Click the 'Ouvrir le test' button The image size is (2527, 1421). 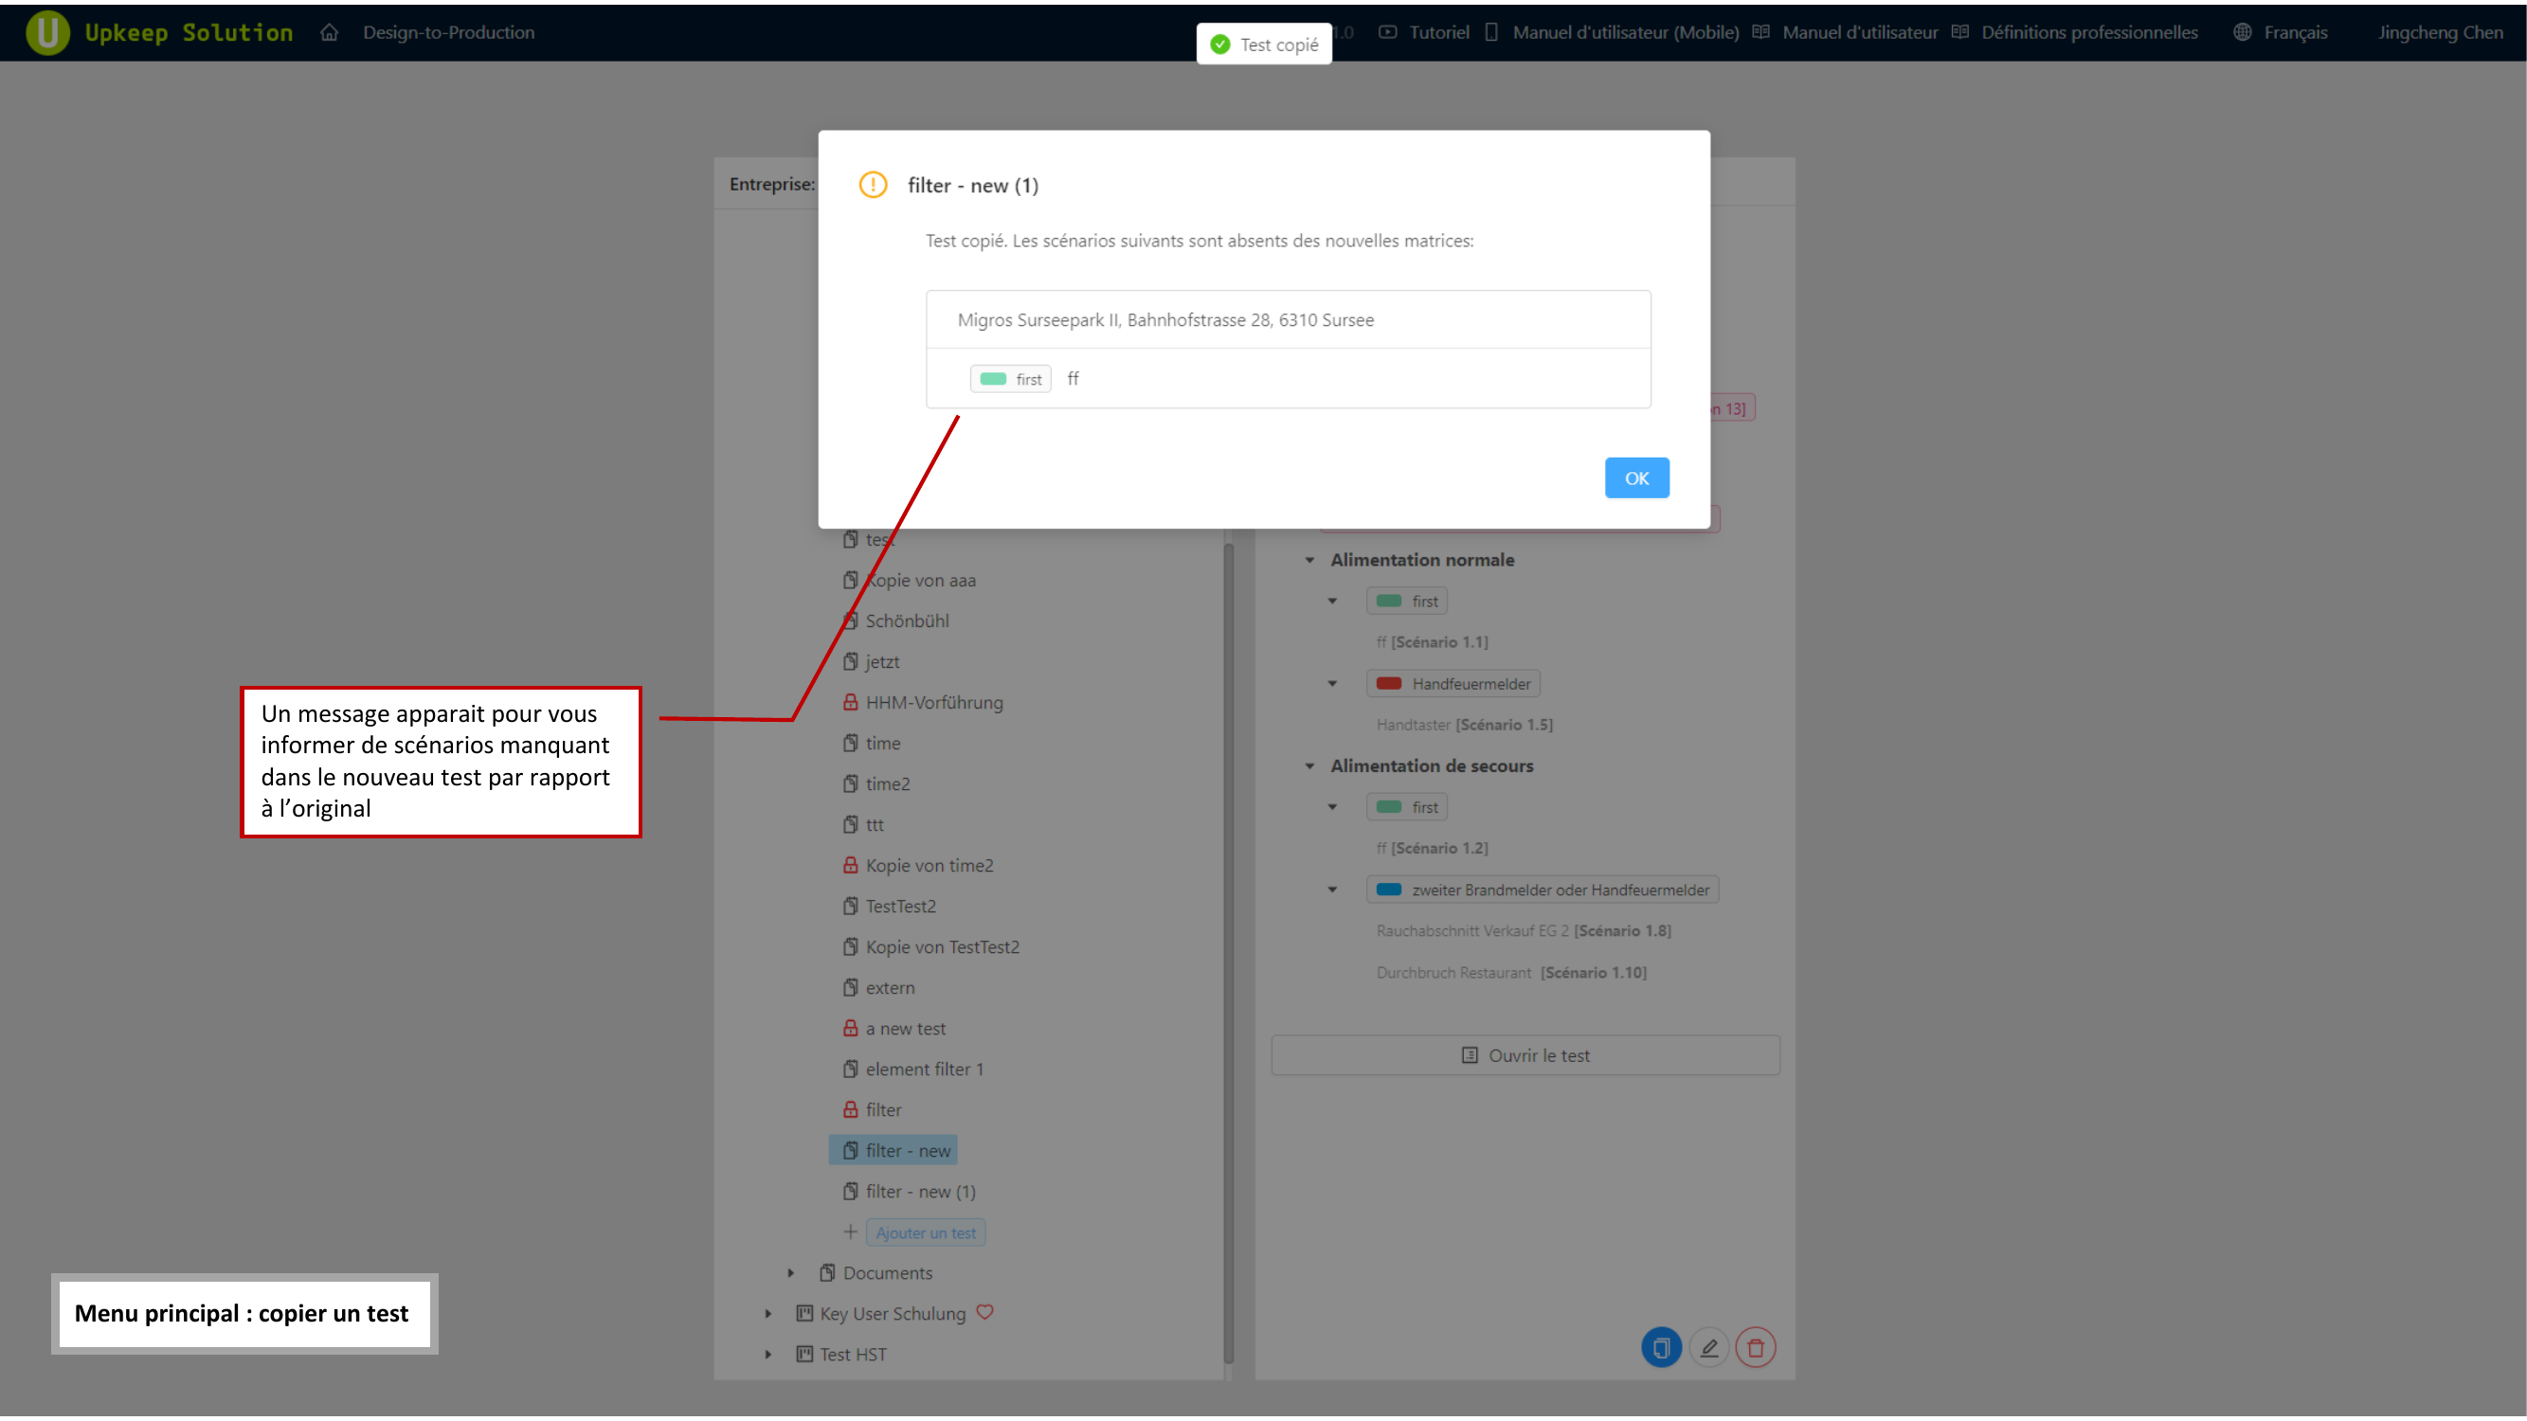tap(1525, 1054)
